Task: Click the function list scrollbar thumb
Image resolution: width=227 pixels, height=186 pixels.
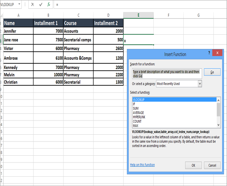Action: [218, 109]
